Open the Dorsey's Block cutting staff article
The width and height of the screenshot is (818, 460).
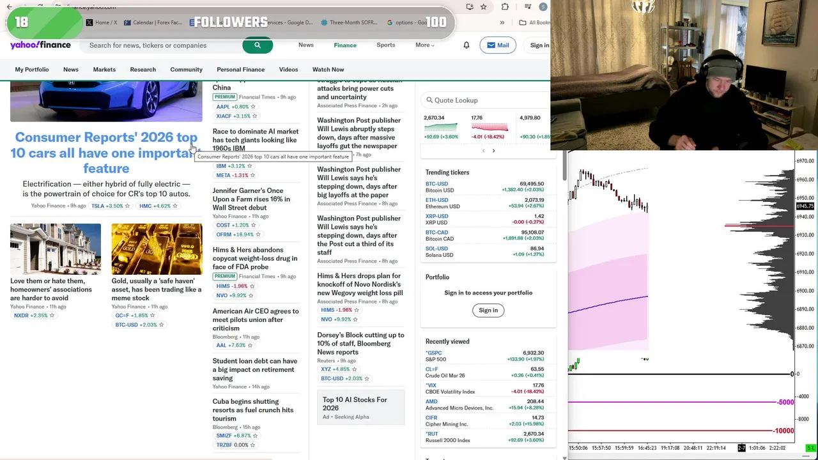pyautogui.click(x=360, y=344)
